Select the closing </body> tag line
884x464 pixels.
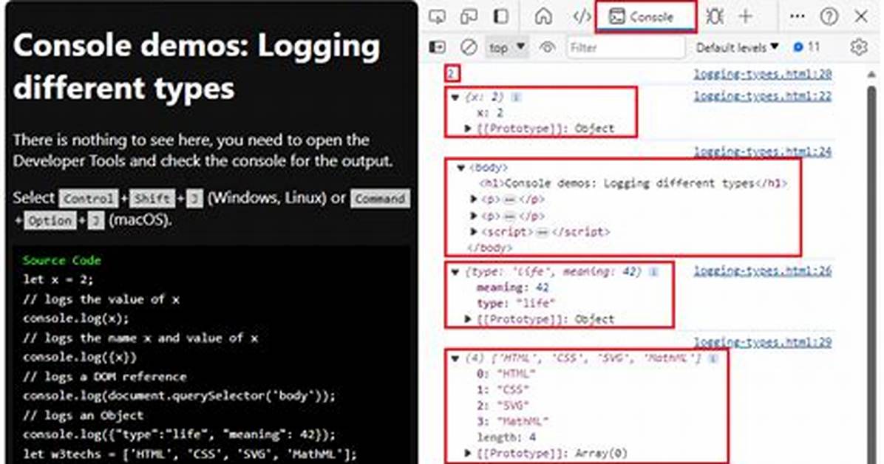pos(490,248)
